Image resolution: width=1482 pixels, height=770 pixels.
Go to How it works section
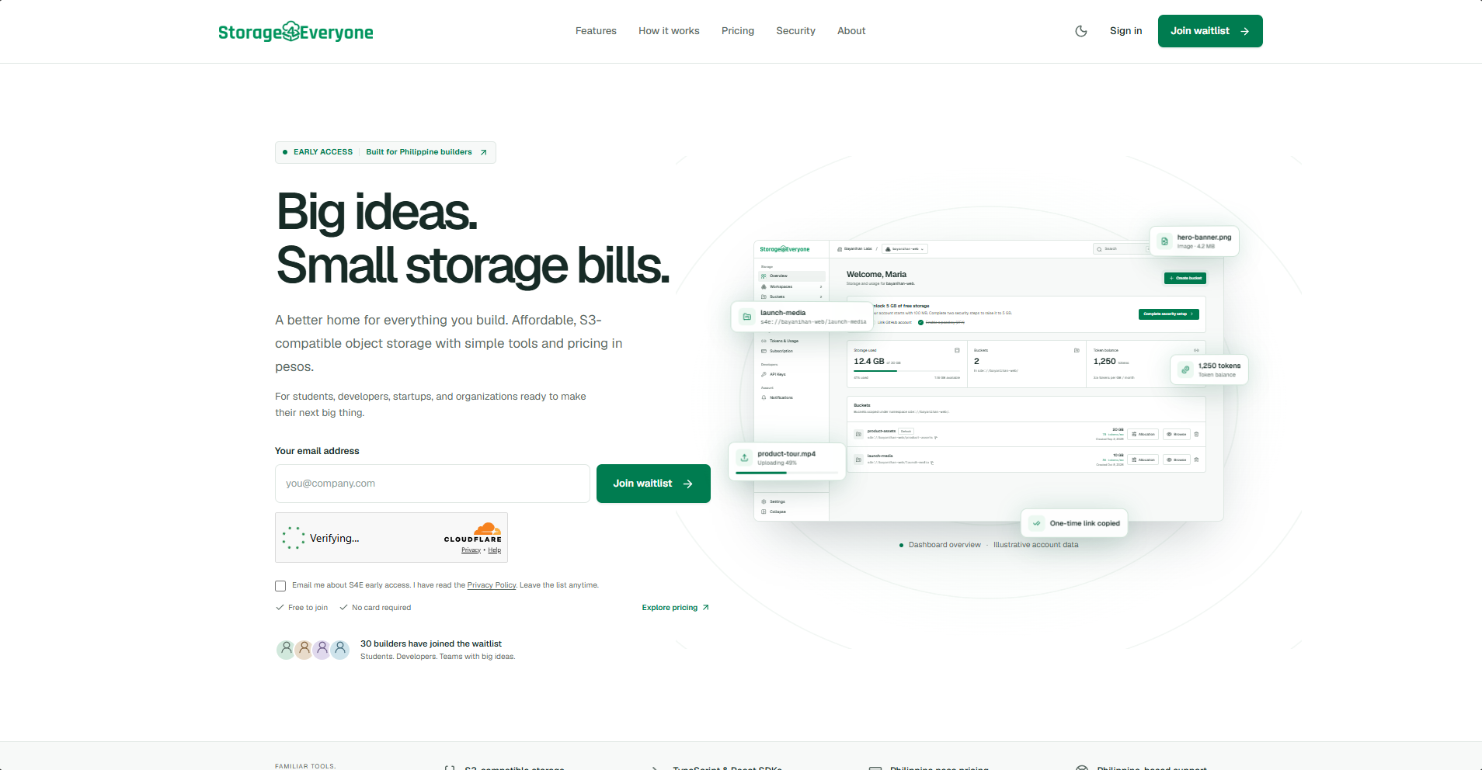click(x=669, y=31)
